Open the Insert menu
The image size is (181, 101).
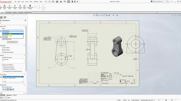tap(27, 2)
